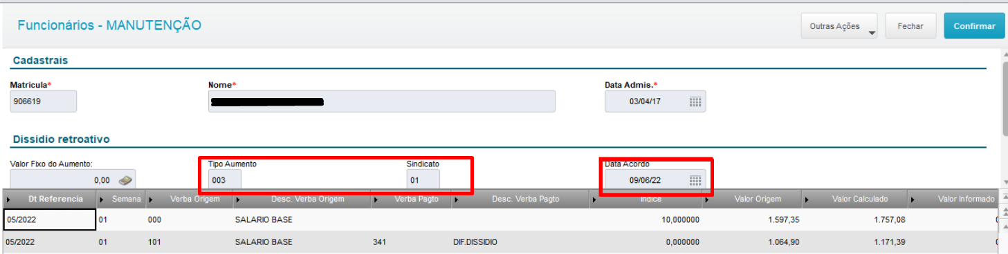Screen dimensions: 1008x254
Task: Select the Matricula field with 906619
Action: tap(44, 101)
